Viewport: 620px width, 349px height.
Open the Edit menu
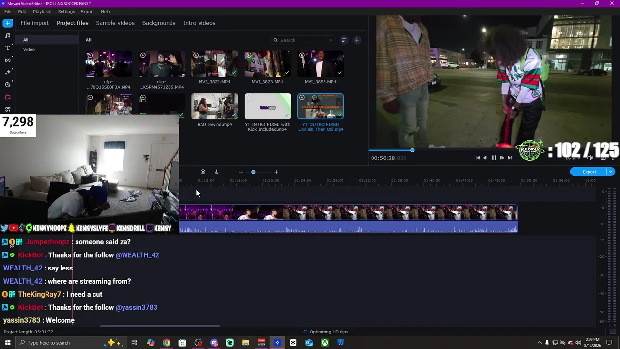click(x=22, y=11)
